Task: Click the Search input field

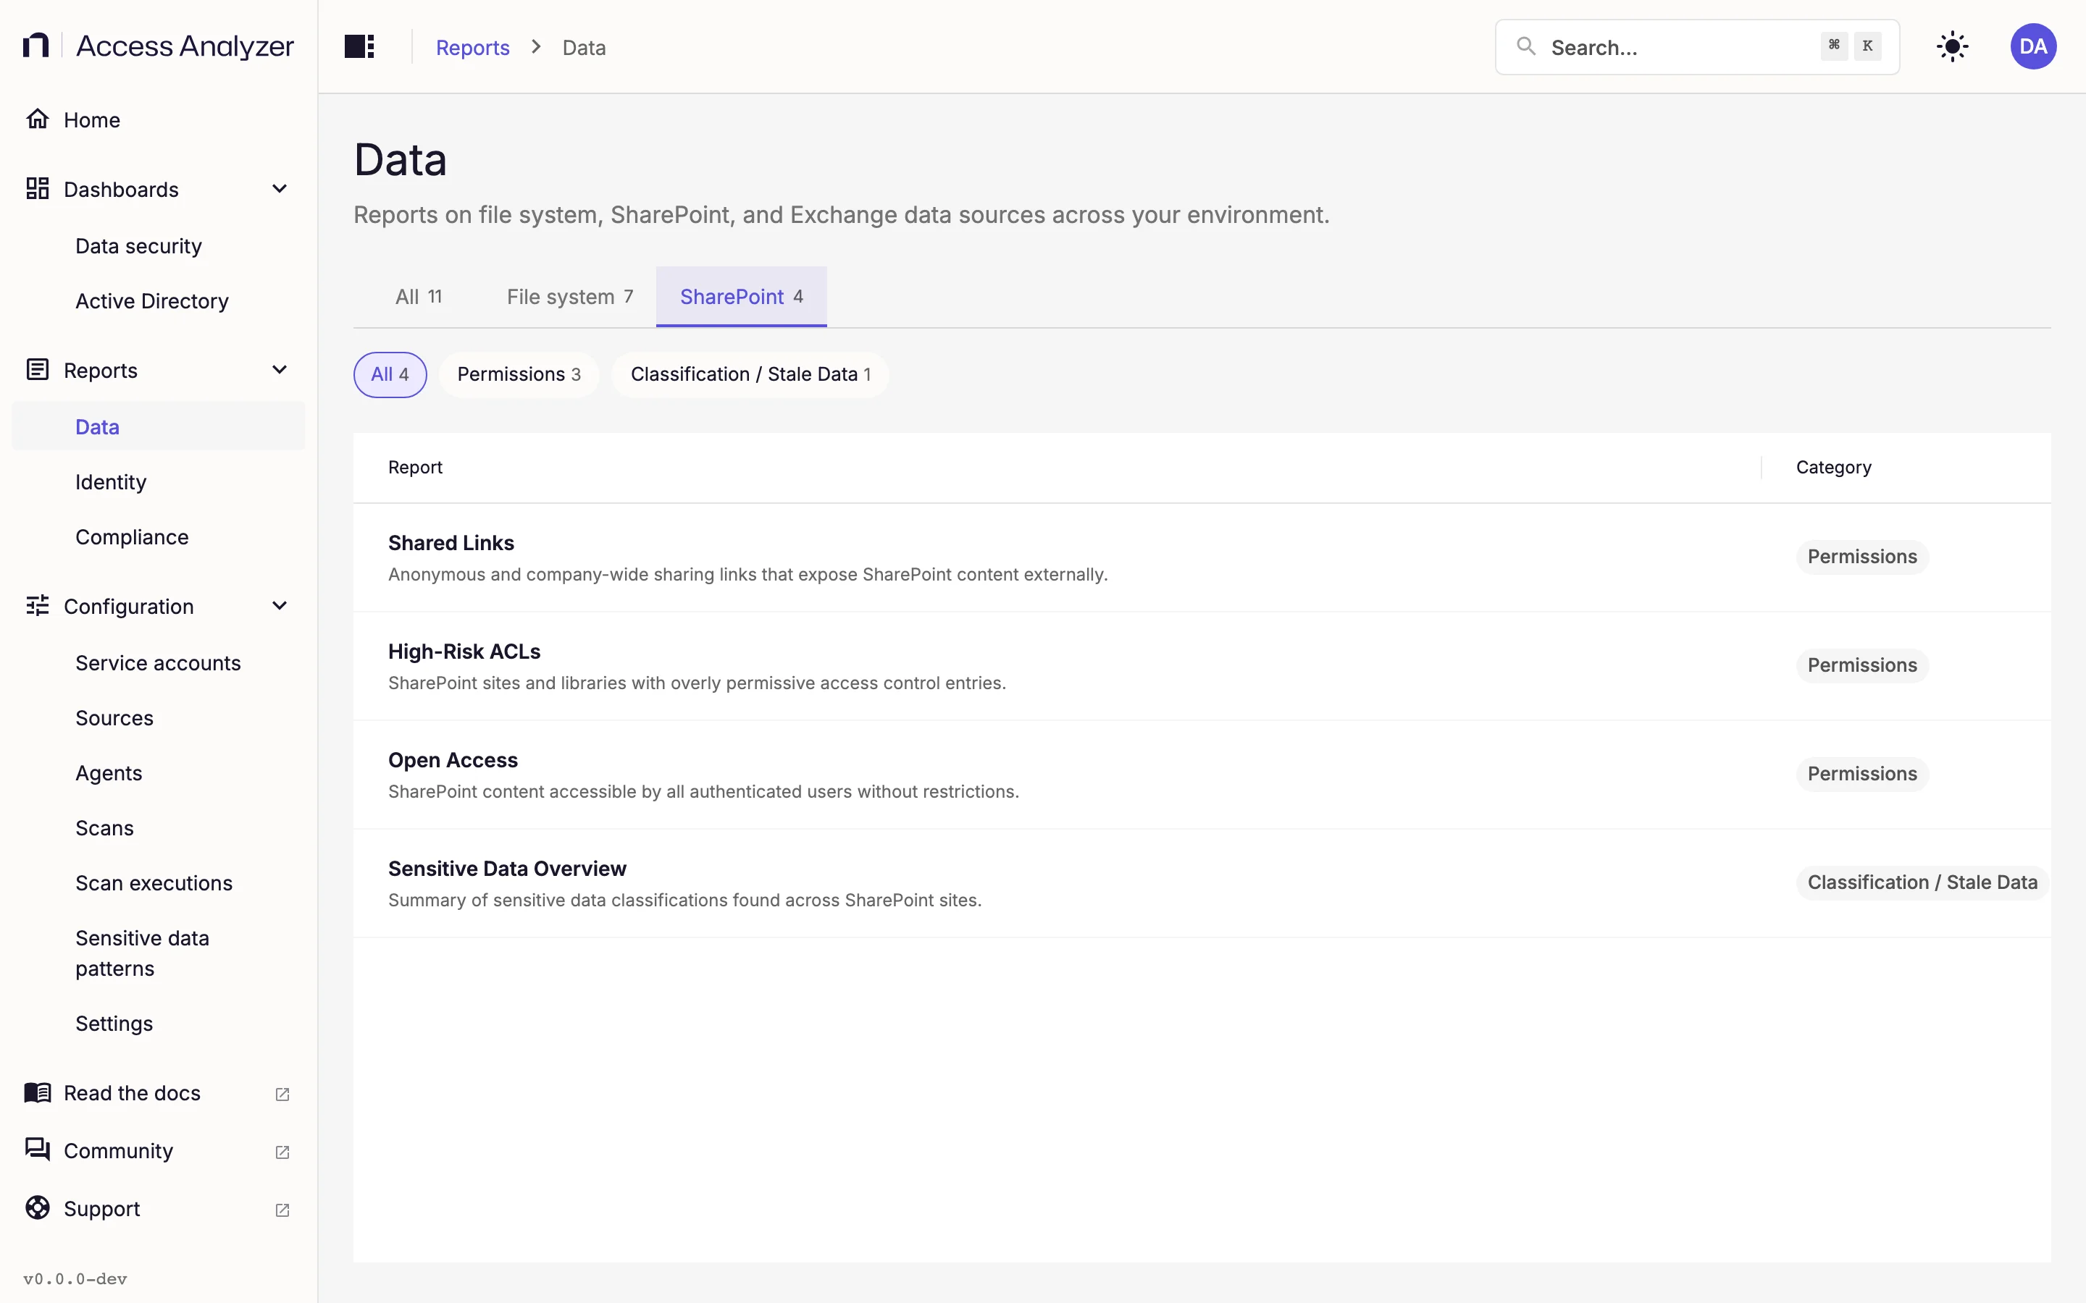Action: coord(1696,46)
